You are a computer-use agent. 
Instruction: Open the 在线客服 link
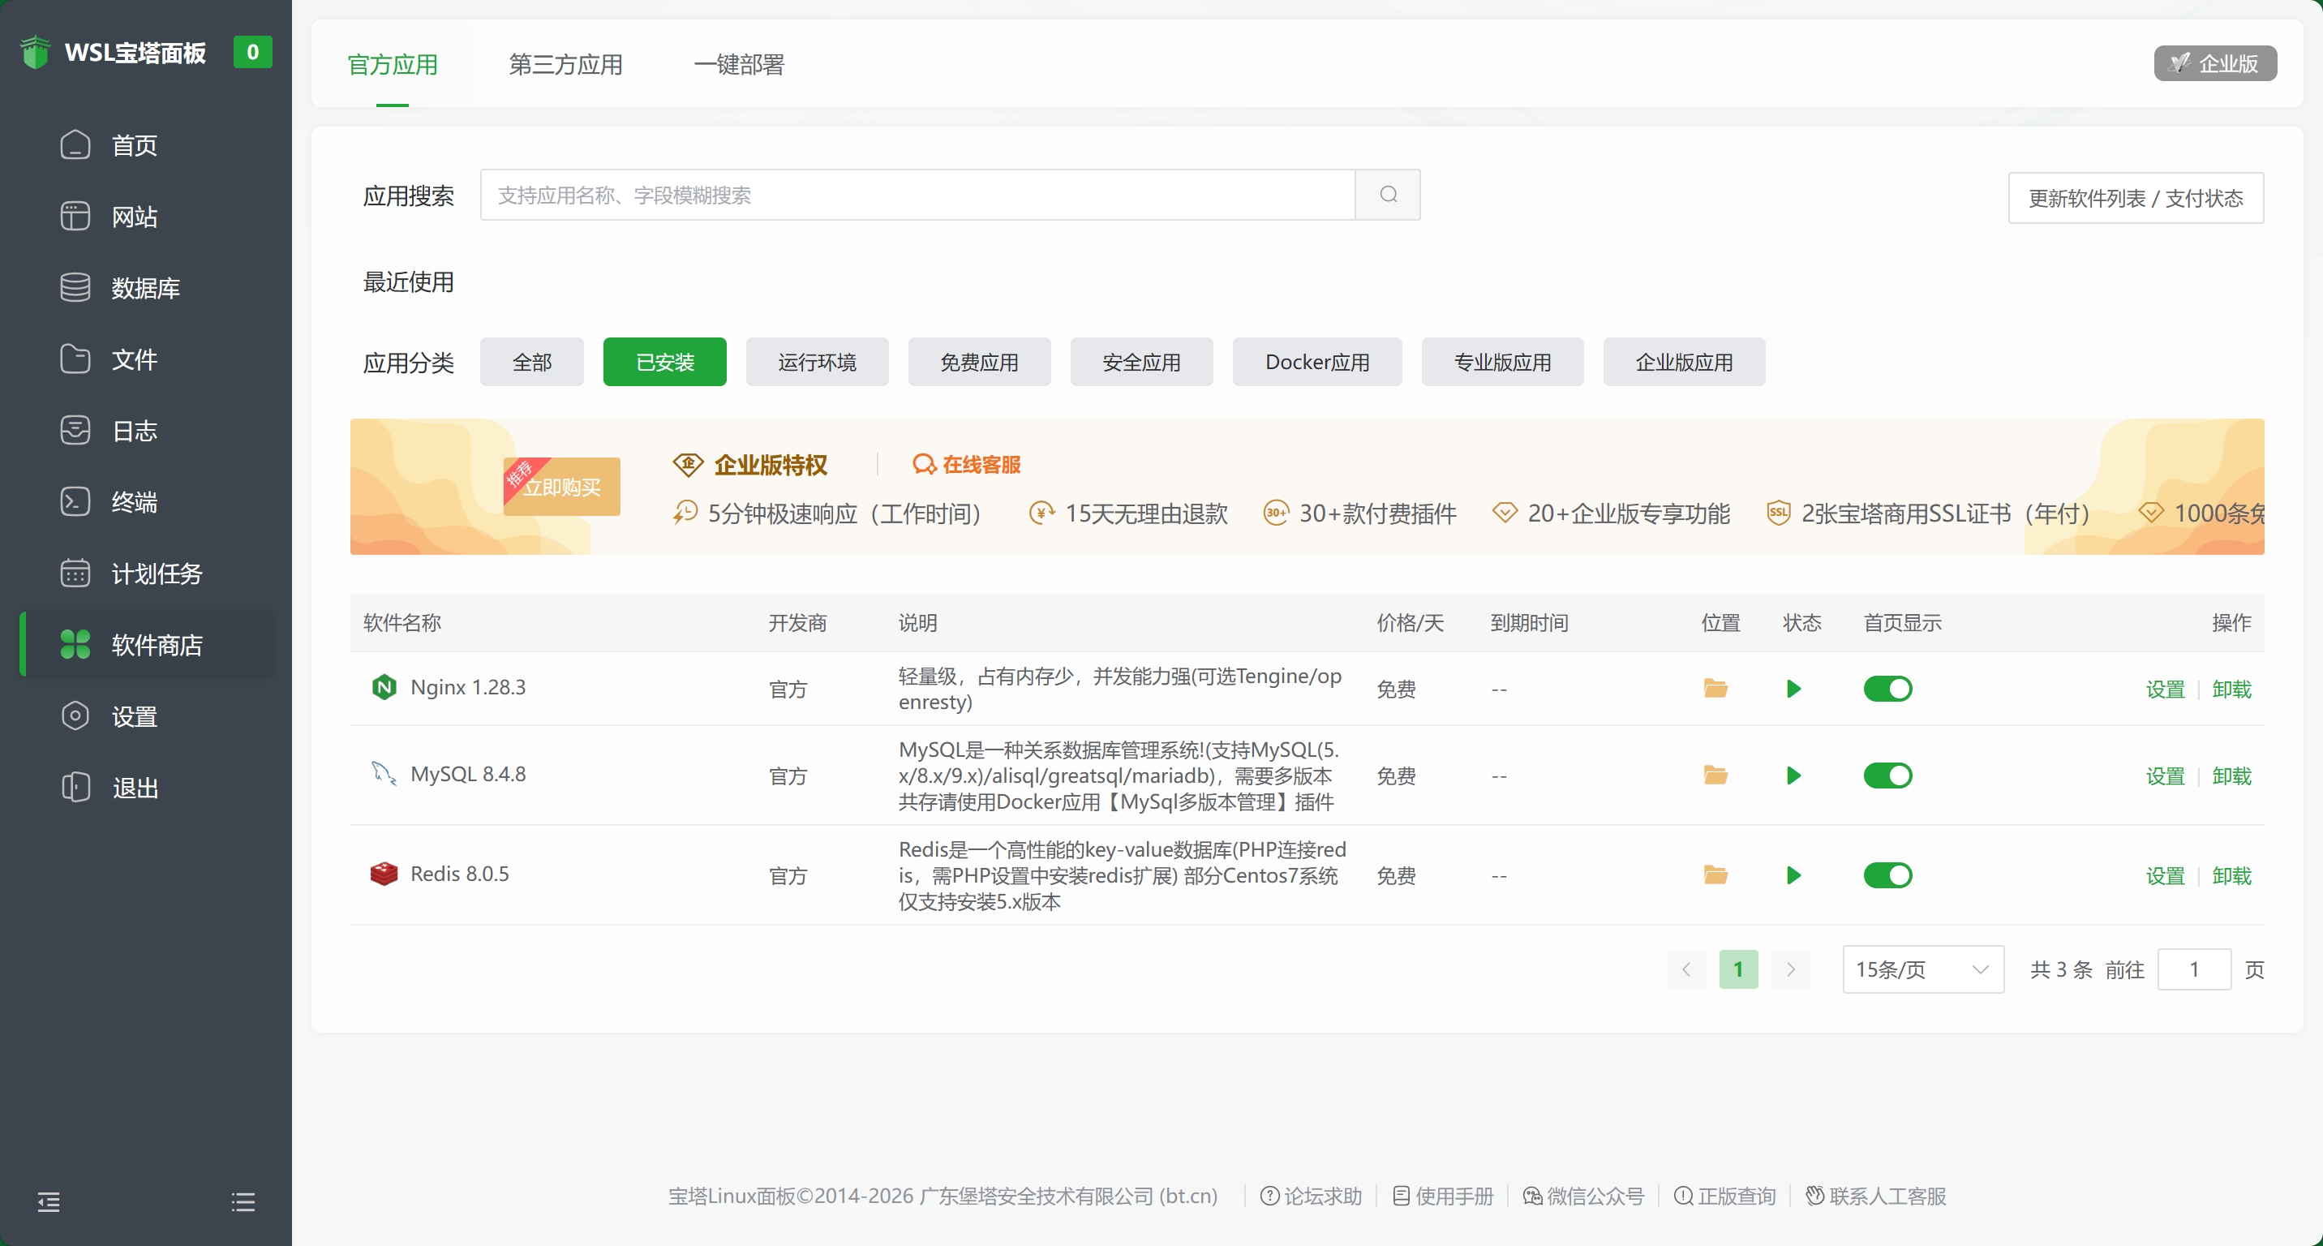tap(966, 464)
